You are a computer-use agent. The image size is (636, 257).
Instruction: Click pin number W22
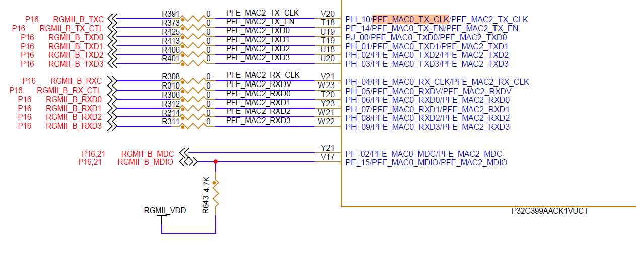326,121
